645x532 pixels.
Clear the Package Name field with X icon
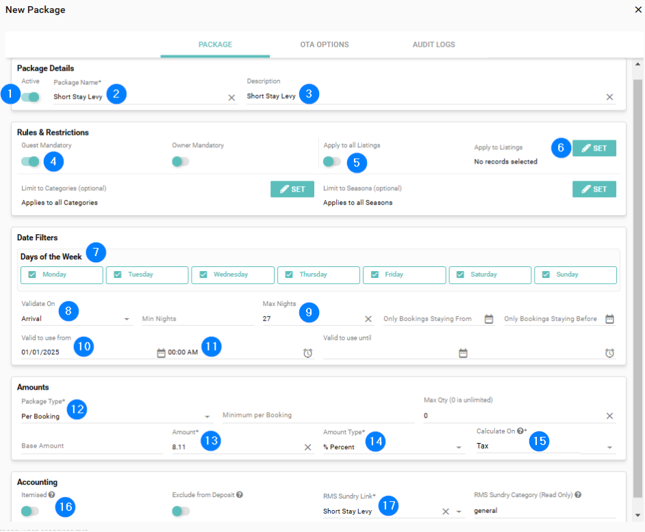point(231,97)
